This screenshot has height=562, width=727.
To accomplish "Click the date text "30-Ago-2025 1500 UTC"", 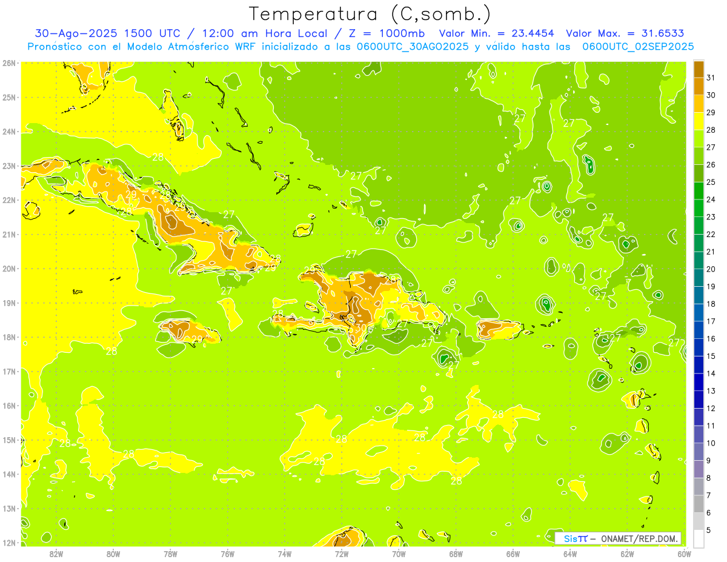I will click(x=108, y=33).
